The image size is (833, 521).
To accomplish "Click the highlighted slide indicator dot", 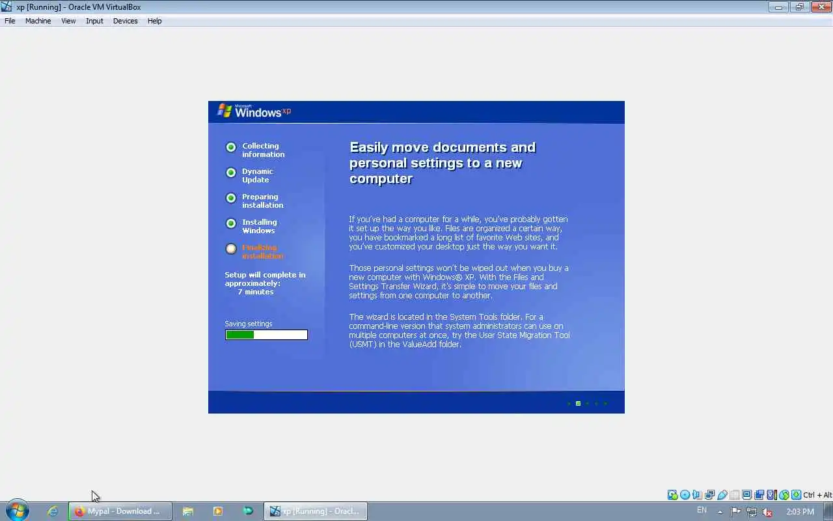I will [x=578, y=404].
